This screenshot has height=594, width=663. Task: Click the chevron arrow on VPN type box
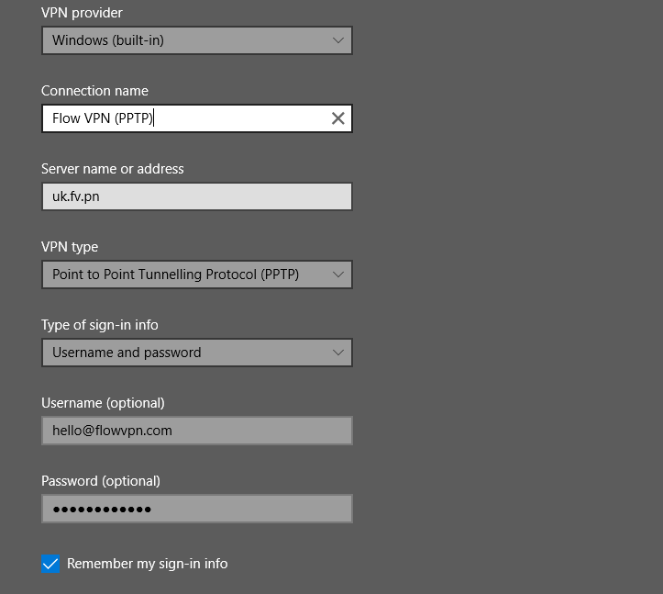point(337,275)
